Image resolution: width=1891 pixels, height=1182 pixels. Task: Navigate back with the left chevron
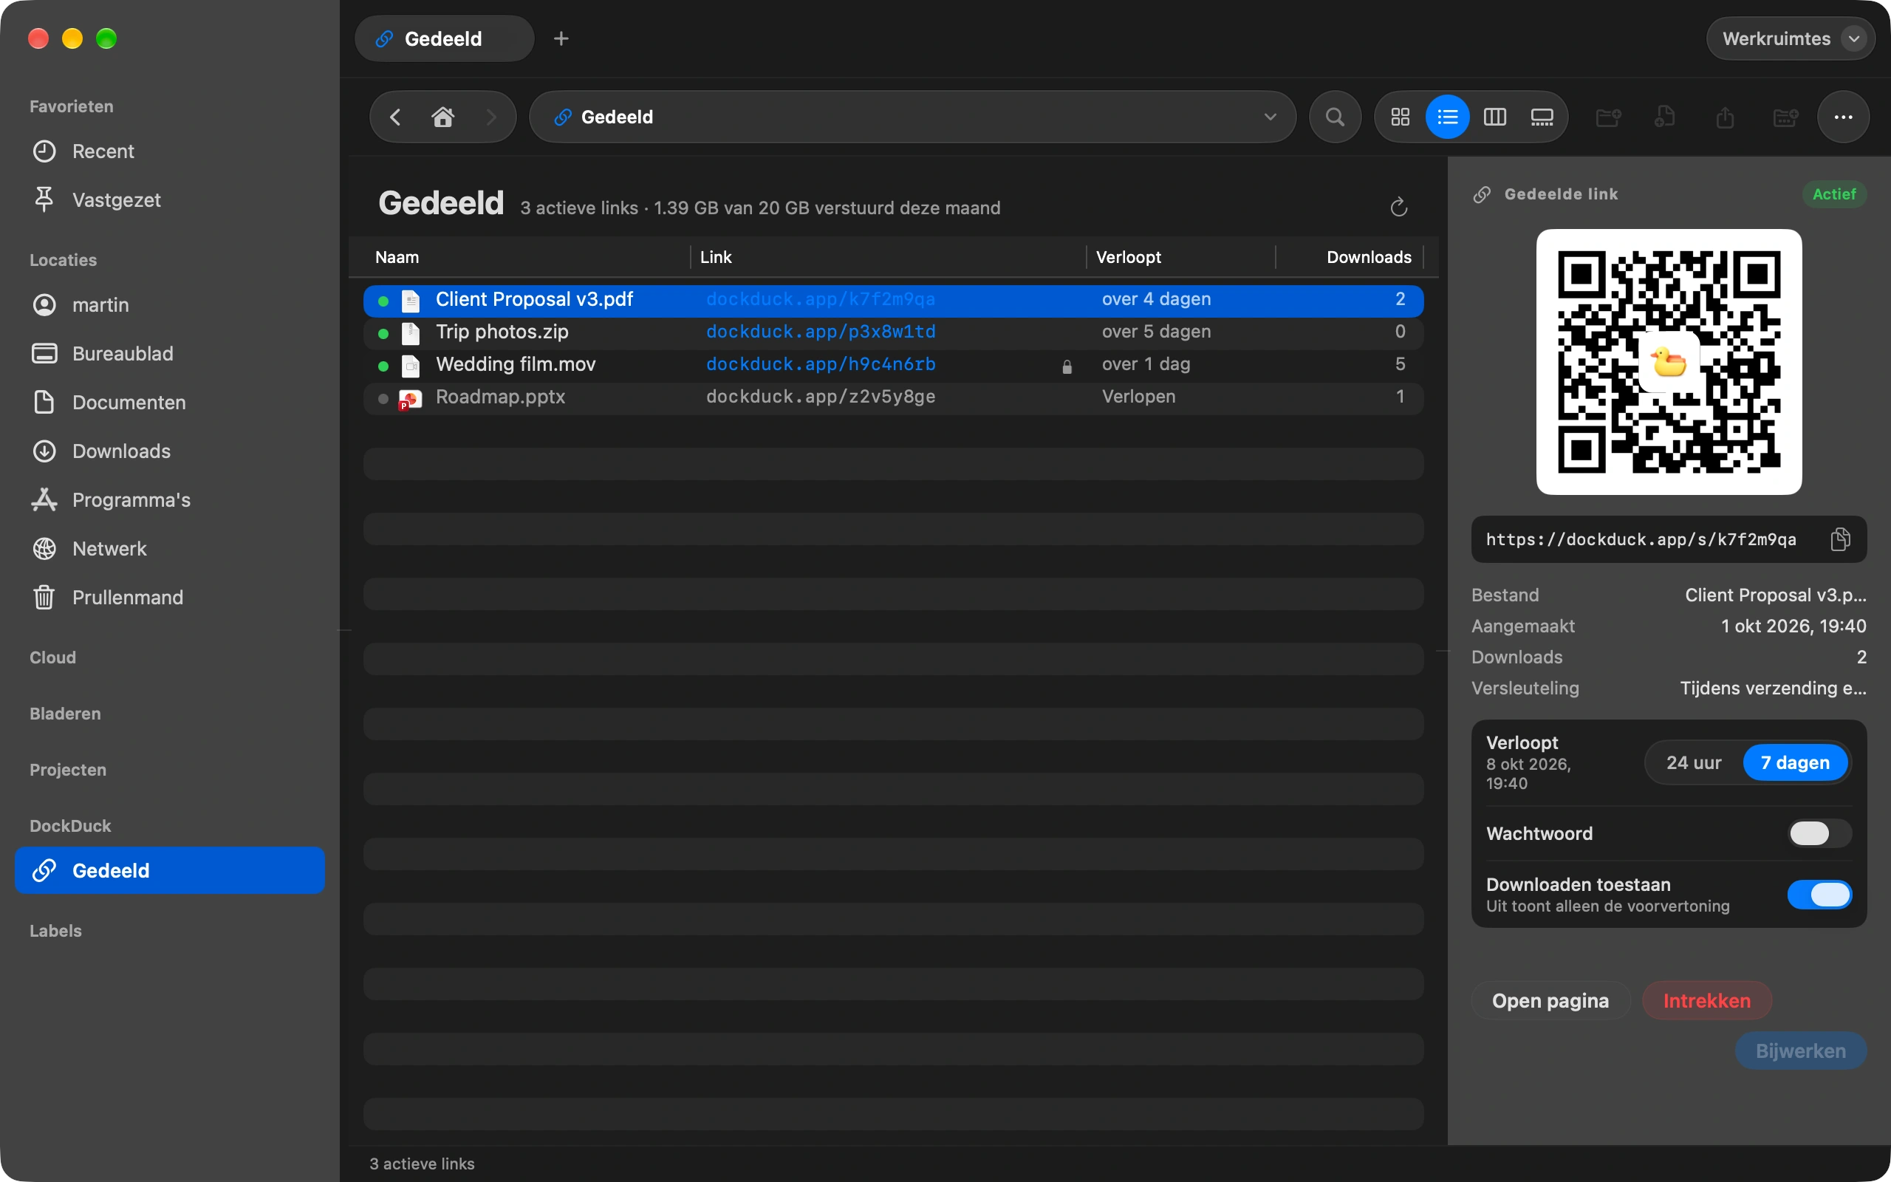395,117
